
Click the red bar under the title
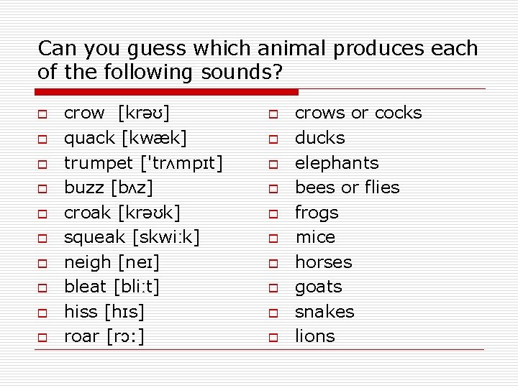(x=167, y=92)
